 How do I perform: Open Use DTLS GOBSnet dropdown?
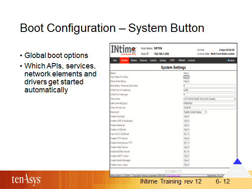point(186,134)
